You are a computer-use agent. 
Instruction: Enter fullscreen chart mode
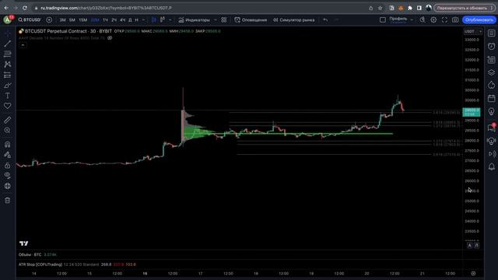pyautogui.click(x=444, y=19)
